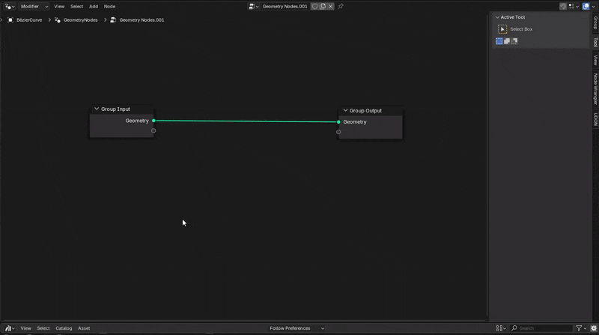Choose the extend selection mode icon
This screenshot has height=335, width=599.
click(507, 41)
